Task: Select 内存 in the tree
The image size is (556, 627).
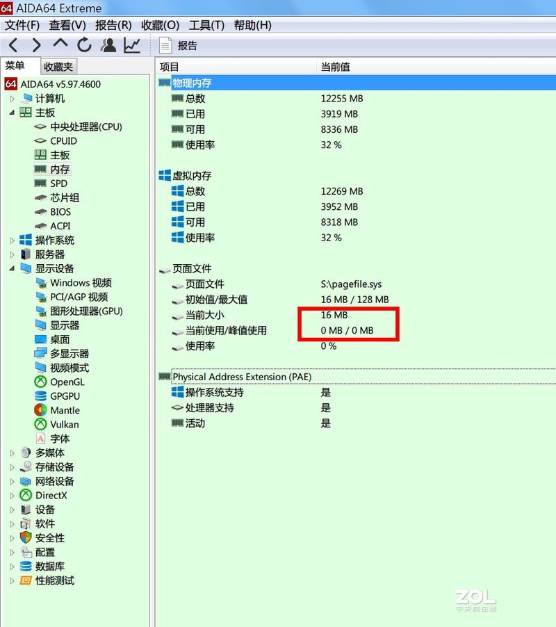Action: (x=60, y=169)
